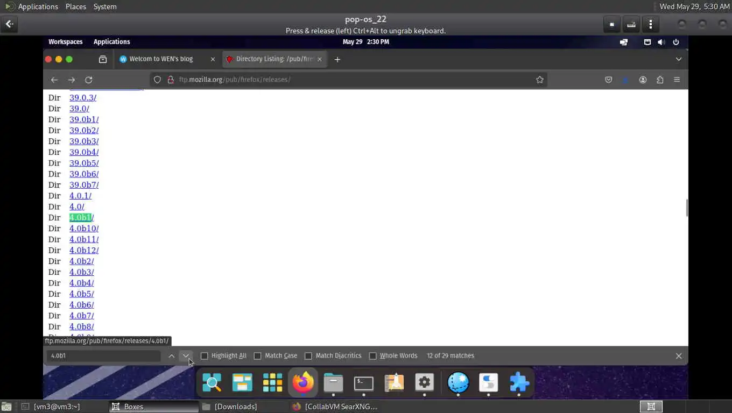732x413 pixels.
Task: Click the Firefox forward arrow
Action: (72, 80)
